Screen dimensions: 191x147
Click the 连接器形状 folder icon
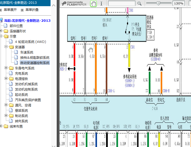coord(6,31)
